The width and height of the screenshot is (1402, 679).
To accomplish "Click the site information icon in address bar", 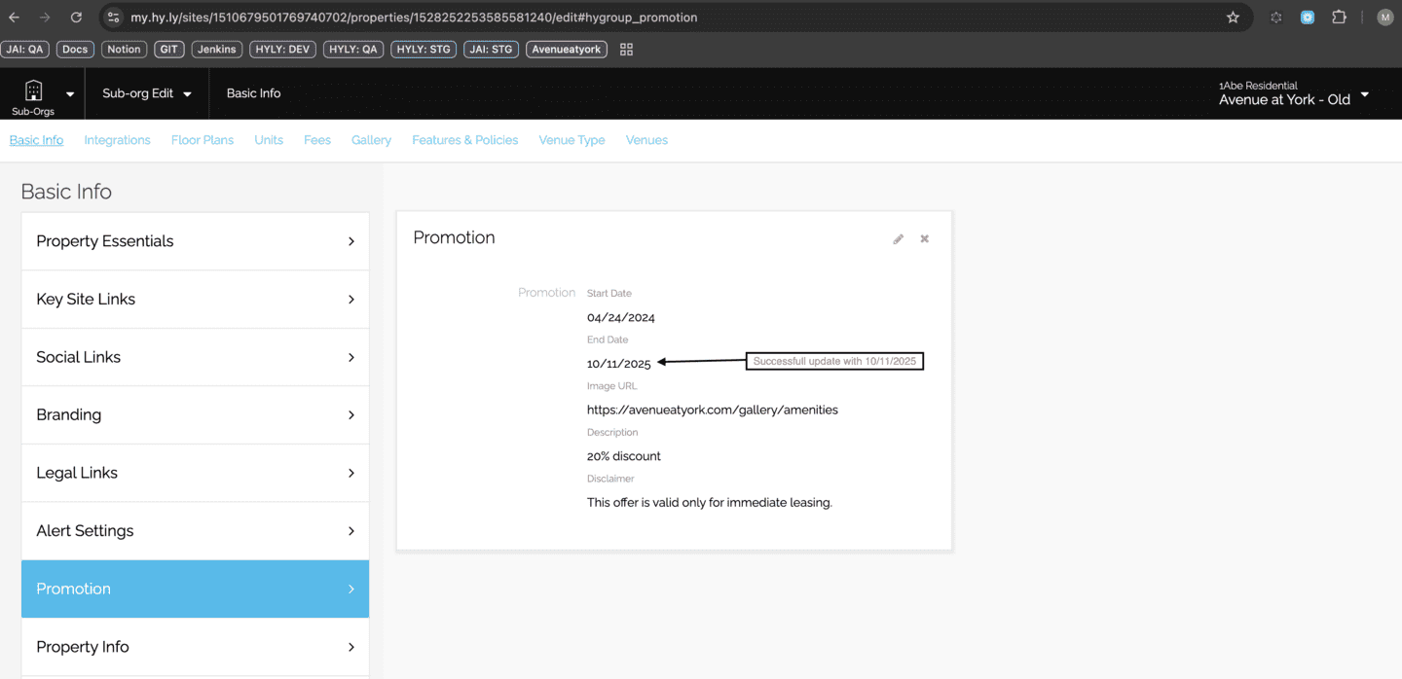I will (x=113, y=18).
